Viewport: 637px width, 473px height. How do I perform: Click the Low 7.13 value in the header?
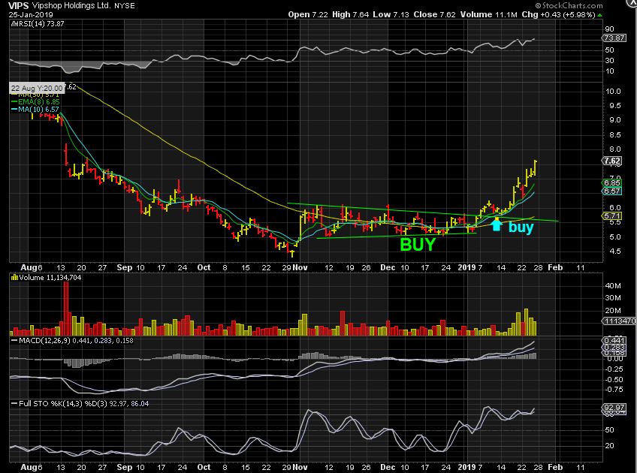click(391, 14)
